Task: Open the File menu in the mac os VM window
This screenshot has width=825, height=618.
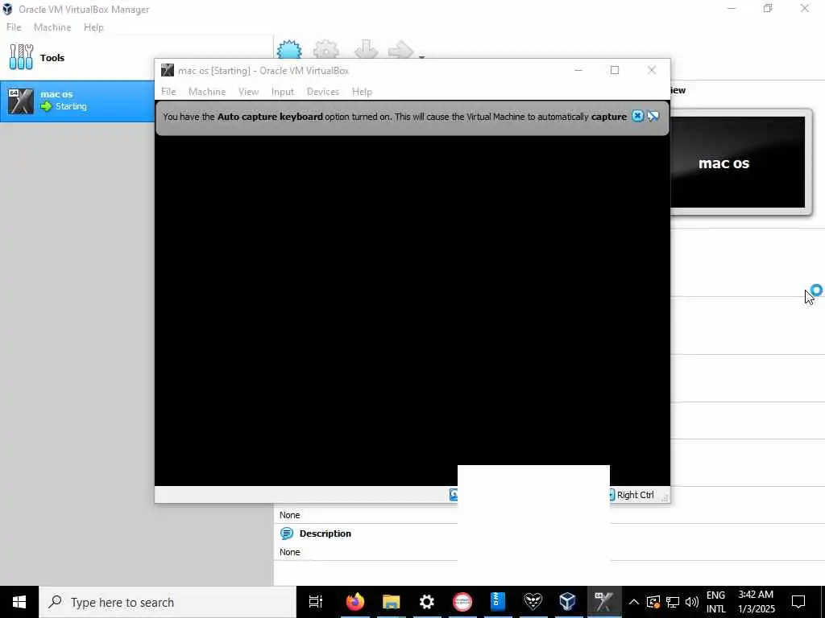Action: (x=168, y=92)
